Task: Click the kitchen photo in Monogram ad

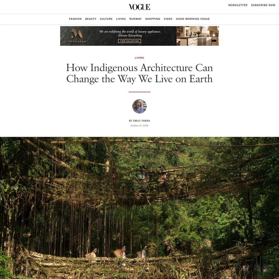Action: click(x=198, y=36)
